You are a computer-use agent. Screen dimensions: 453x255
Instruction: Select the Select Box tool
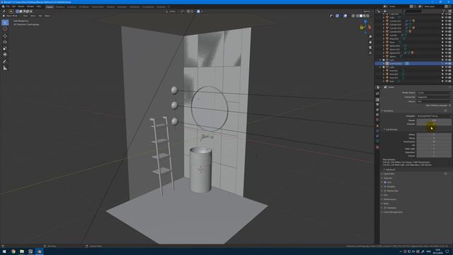pyautogui.click(x=5, y=23)
